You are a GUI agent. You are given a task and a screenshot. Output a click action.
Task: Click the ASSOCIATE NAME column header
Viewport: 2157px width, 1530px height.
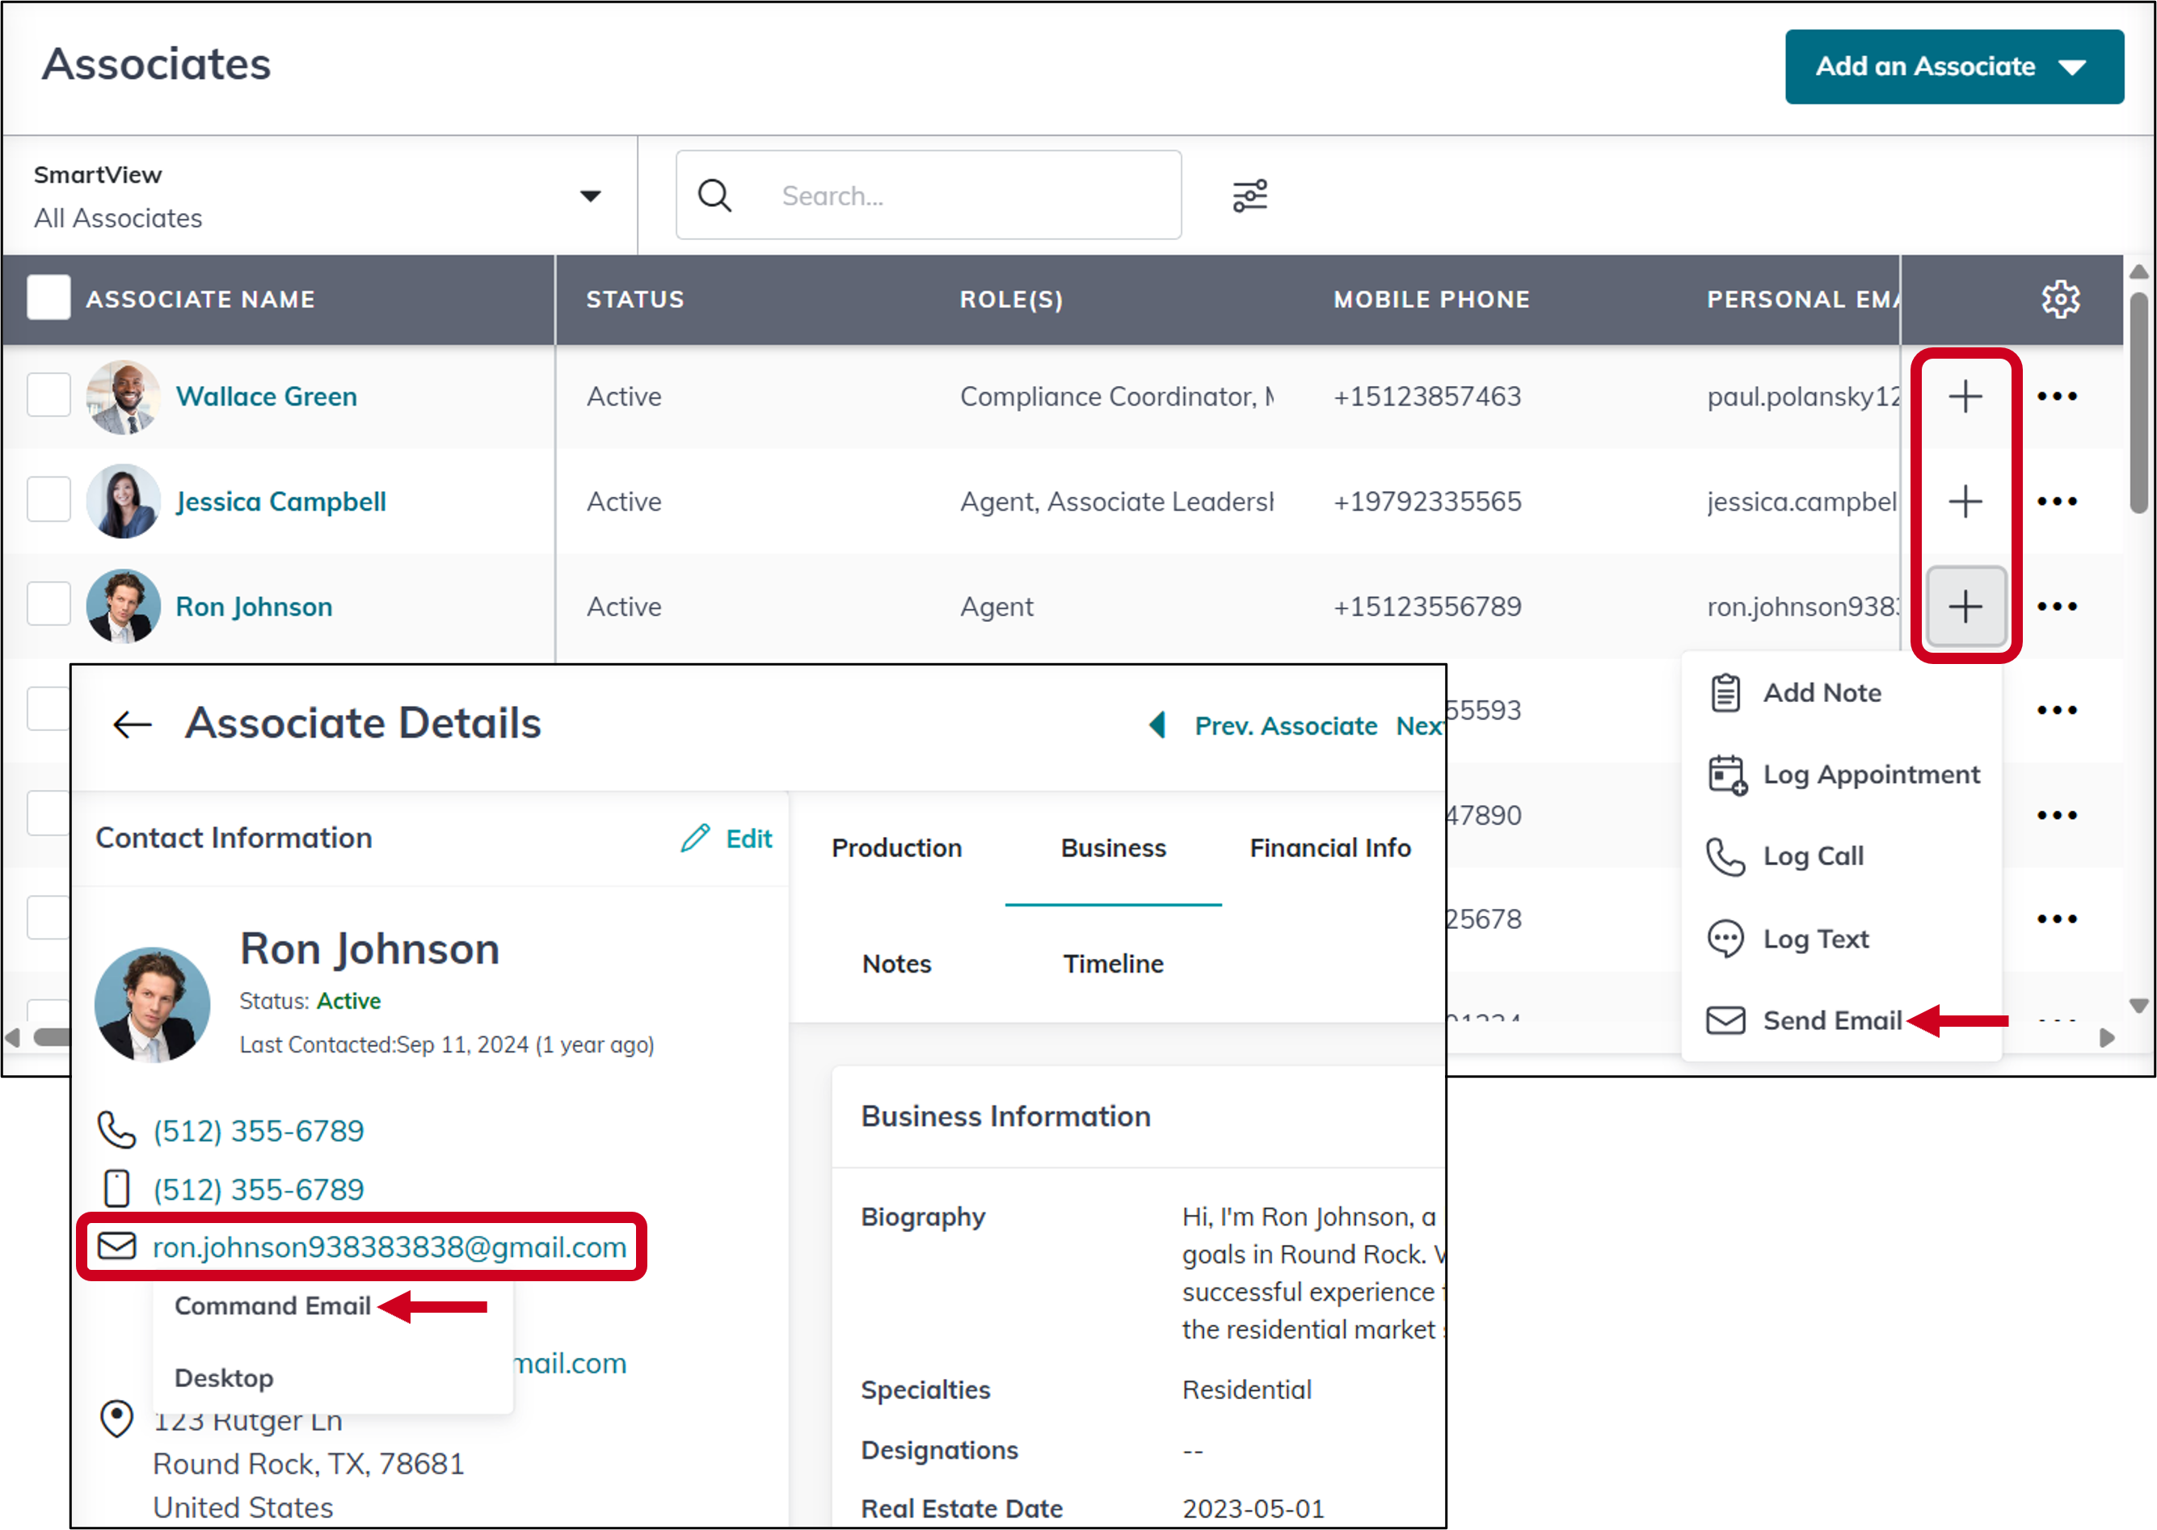pyautogui.click(x=200, y=300)
